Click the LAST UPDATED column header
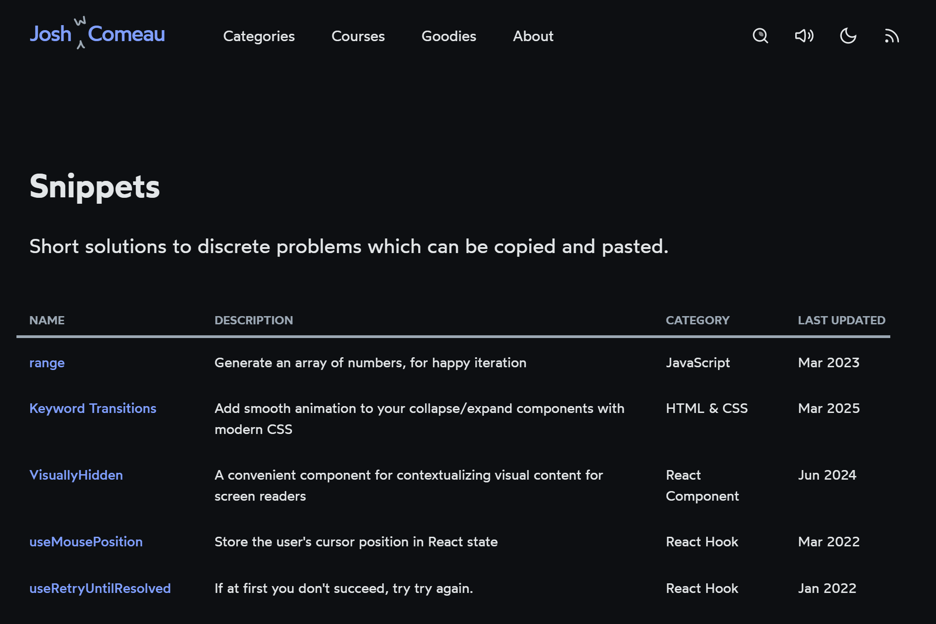936x624 pixels. (841, 320)
